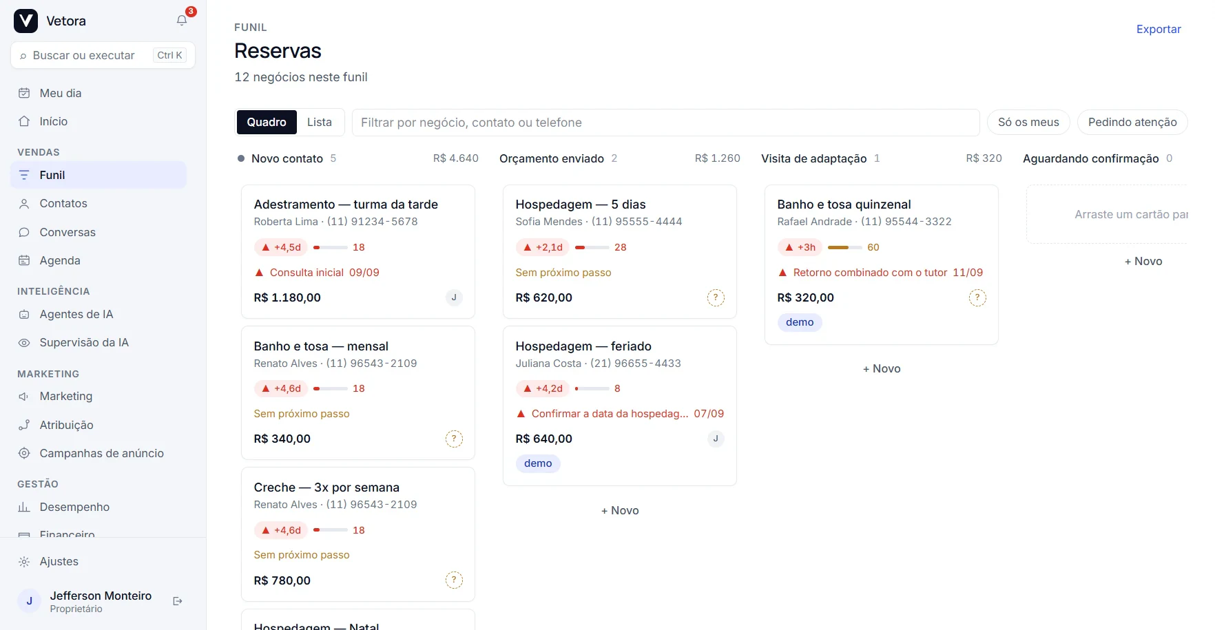The image size is (1215, 630).
Task: Open the Adestramento — turma da tarde card
Action: pyautogui.click(x=358, y=251)
